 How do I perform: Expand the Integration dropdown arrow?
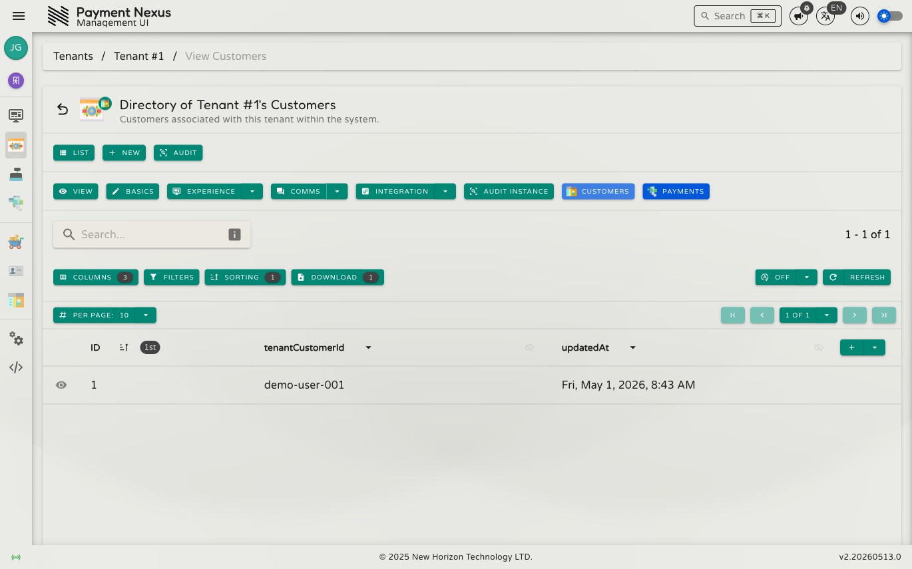(445, 191)
